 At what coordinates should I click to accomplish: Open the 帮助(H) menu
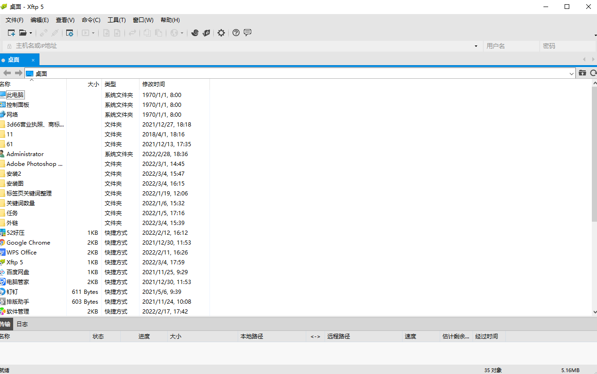pyautogui.click(x=170, y=20)
